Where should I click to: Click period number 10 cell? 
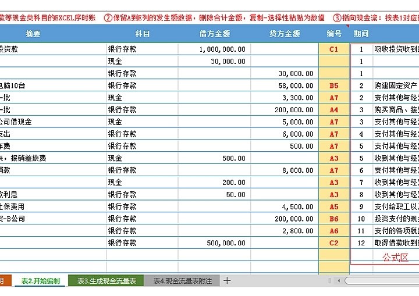pos(361,219)
